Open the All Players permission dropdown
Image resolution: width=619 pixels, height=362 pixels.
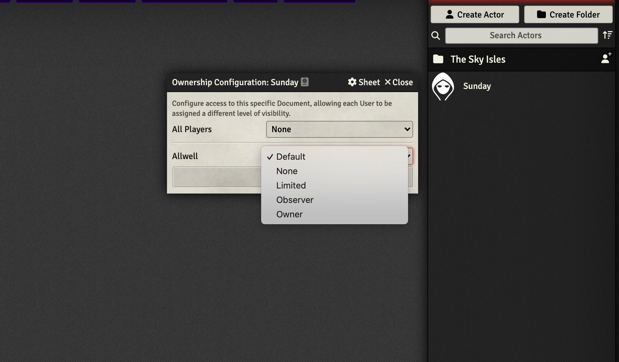tap(339, 129)
